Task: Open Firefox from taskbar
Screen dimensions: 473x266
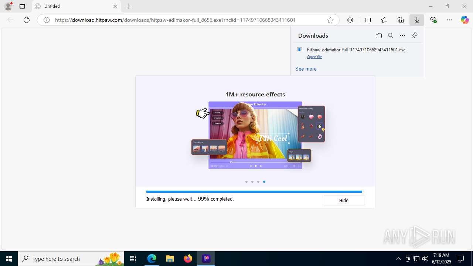Action: 188,259
